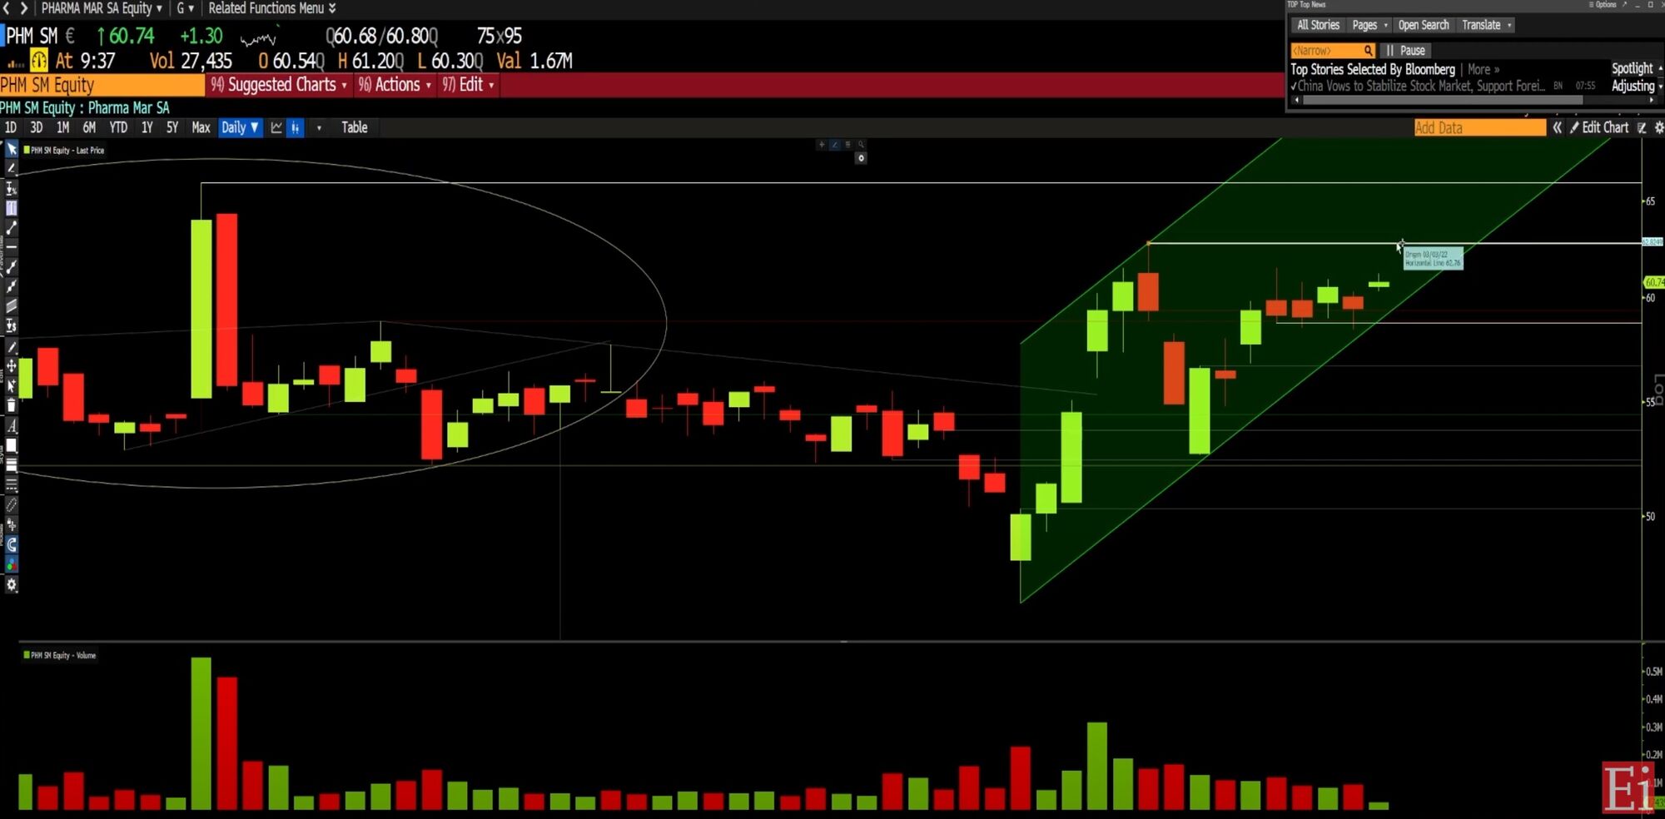
Task: Select the horizontal line drawing tool
Action: point(12,248)
